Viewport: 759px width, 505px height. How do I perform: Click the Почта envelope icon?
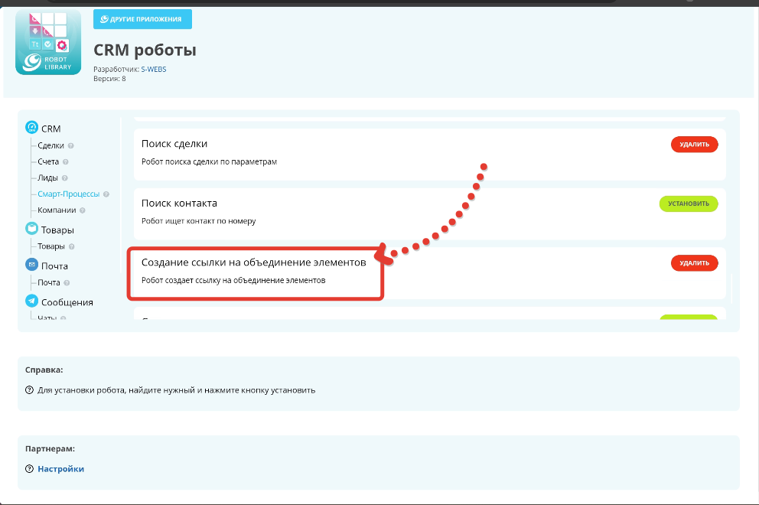click(31, 265)
